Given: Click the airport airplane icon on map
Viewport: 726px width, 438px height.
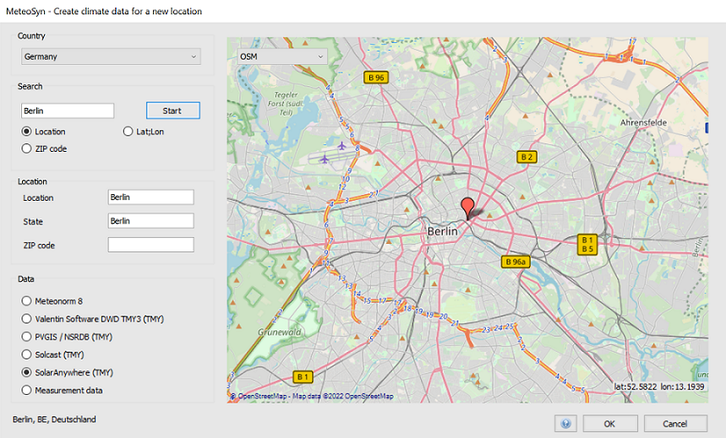Looking at the screenshot, I should coord(341,145).
